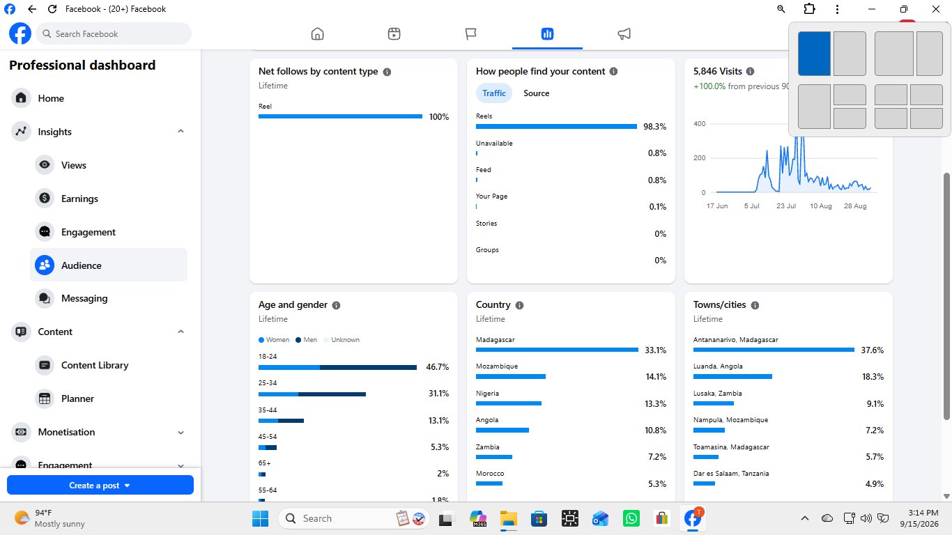Show info for Towns/cities card
The height and width of the screenshot is (535, 952).
pyautogui.click(x=755, y=305)
